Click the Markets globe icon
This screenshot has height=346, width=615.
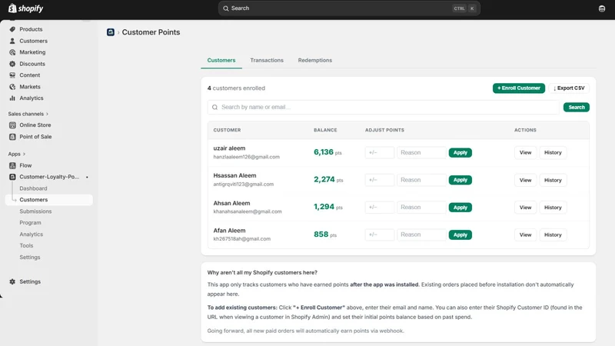12,87
